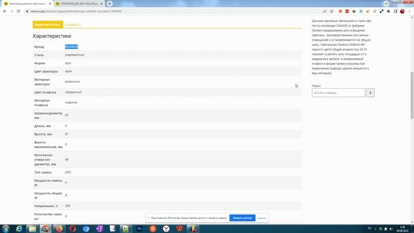Click the 'Характеристики' section heading
414x233 pixels.
click(52, 36)
